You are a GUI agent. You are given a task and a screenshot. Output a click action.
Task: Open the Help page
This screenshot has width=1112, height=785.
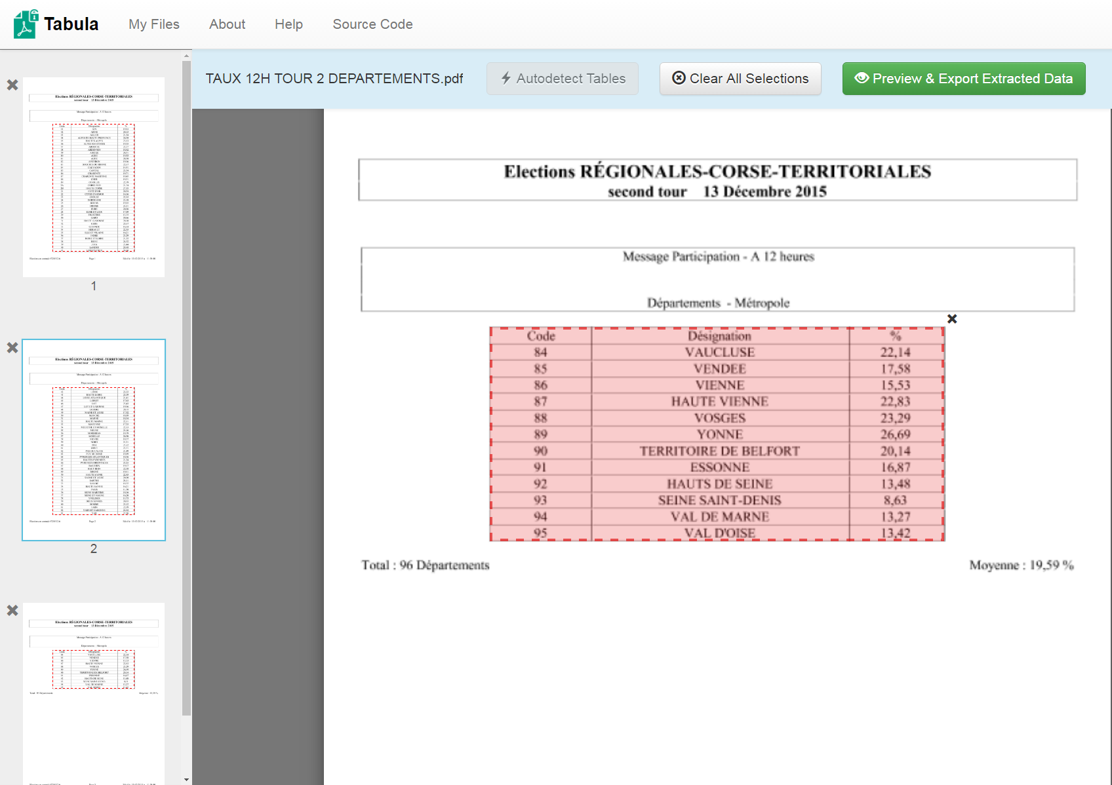[x=288, y=24]
